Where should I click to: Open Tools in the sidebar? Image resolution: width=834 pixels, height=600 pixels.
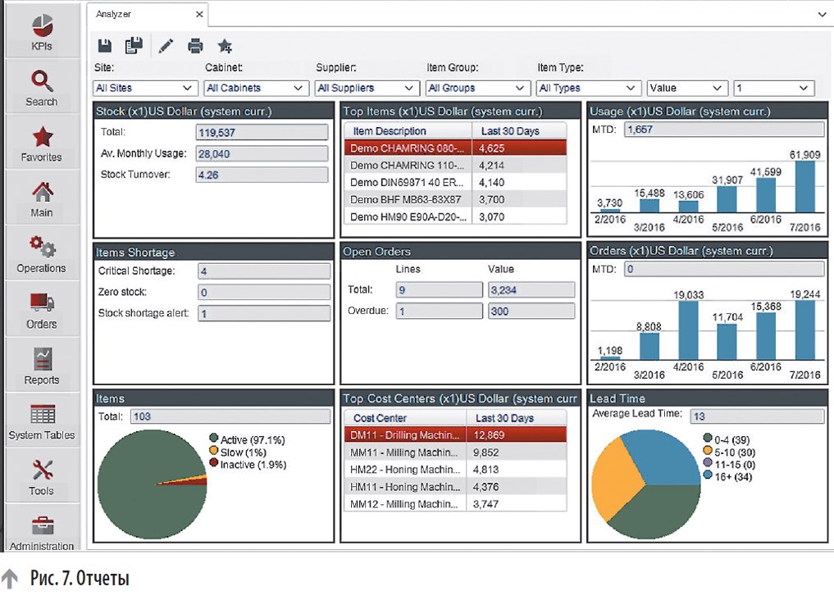click(x=42, y=476)
